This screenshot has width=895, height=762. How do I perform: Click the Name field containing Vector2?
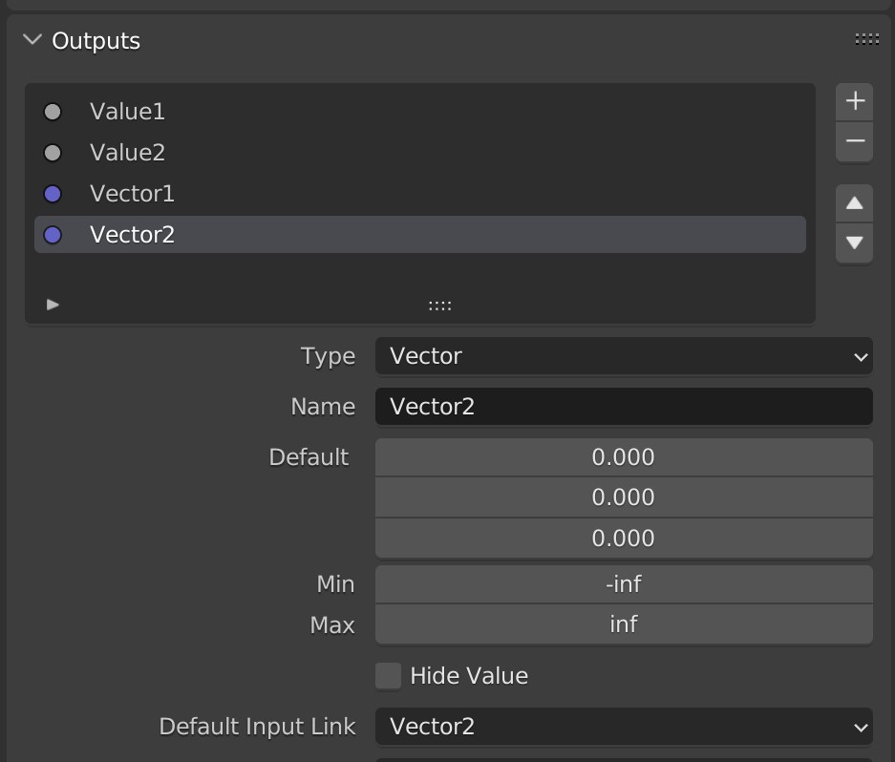[x=624, y=407]
